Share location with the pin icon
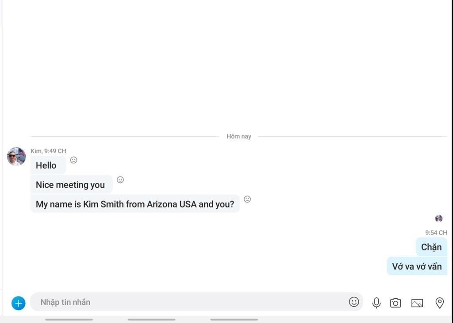Viewport: 453px width, 323px height. pos(439,303)
